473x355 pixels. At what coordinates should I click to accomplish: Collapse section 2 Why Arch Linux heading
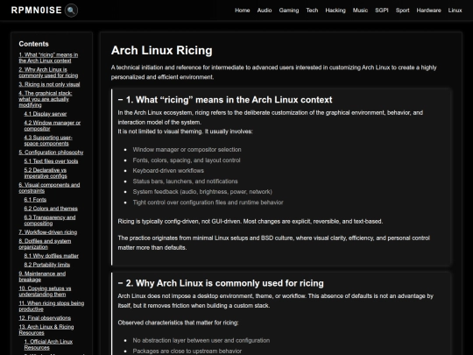[221, 283]
